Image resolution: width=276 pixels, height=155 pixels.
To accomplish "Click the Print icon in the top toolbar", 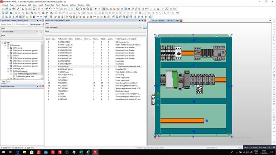I will point(13,9).
